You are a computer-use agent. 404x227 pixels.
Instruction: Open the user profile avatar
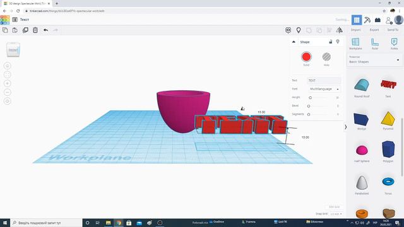pos(398,20)
